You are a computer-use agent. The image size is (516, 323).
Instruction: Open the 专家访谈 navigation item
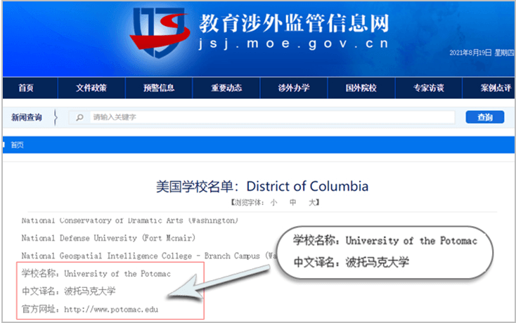pos(428,88)
